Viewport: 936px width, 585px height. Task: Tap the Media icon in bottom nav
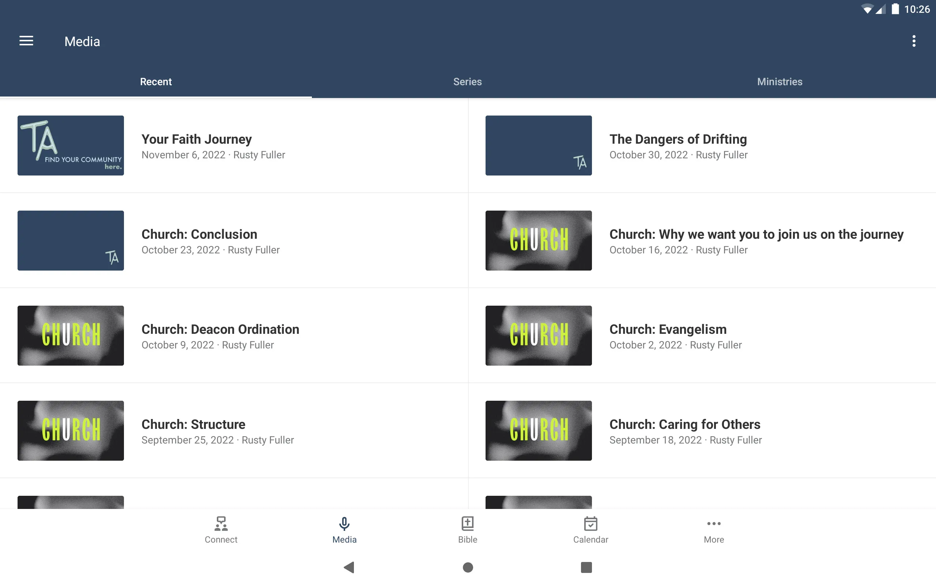pos(344,529)
